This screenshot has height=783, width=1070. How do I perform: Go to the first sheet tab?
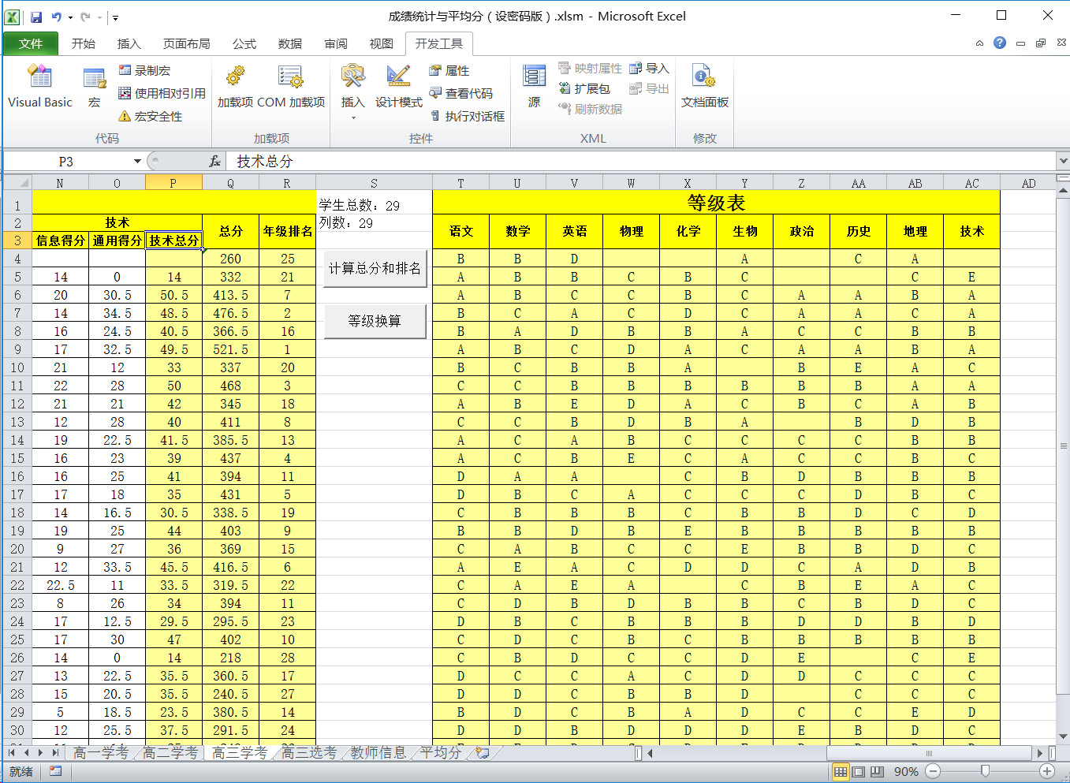tap(11, 753)
